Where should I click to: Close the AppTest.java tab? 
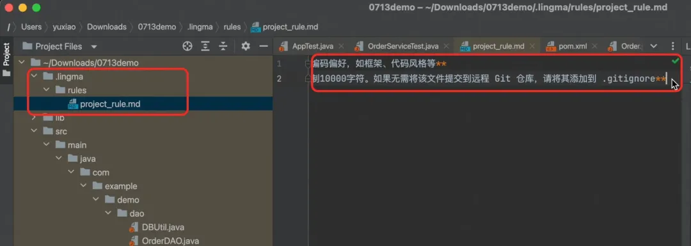(341, 46)
